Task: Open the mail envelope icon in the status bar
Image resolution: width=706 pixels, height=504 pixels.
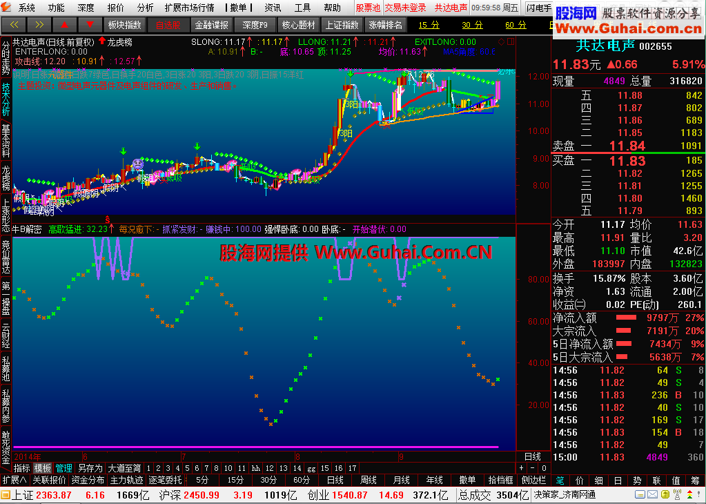Action: coord(652,496)
